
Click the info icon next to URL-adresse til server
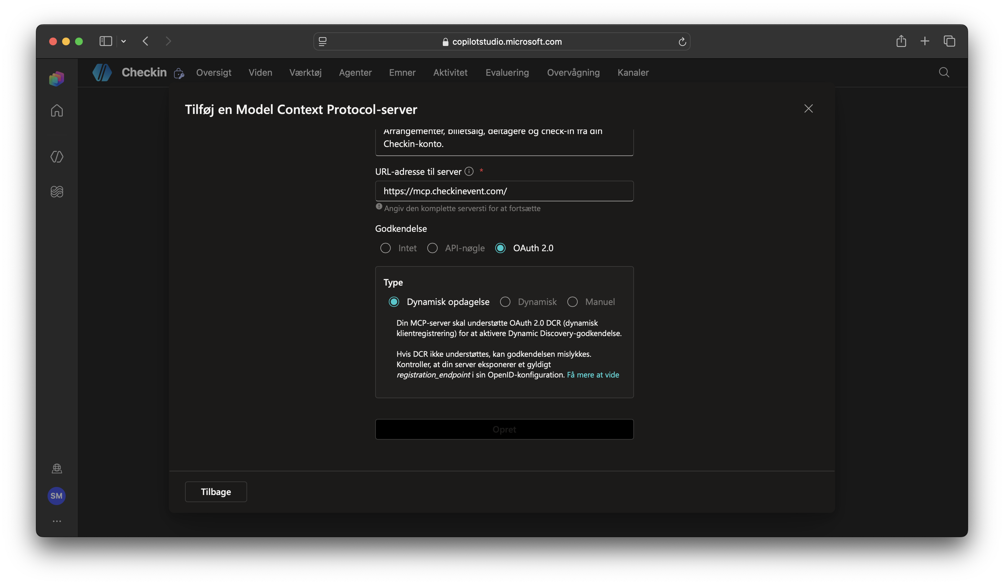tap(469, 171)
